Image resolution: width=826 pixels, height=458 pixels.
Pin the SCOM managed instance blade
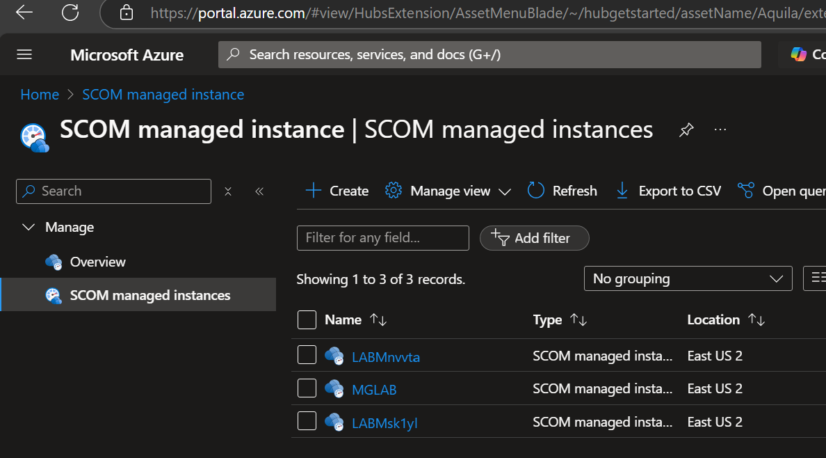(x=686, y=130)
